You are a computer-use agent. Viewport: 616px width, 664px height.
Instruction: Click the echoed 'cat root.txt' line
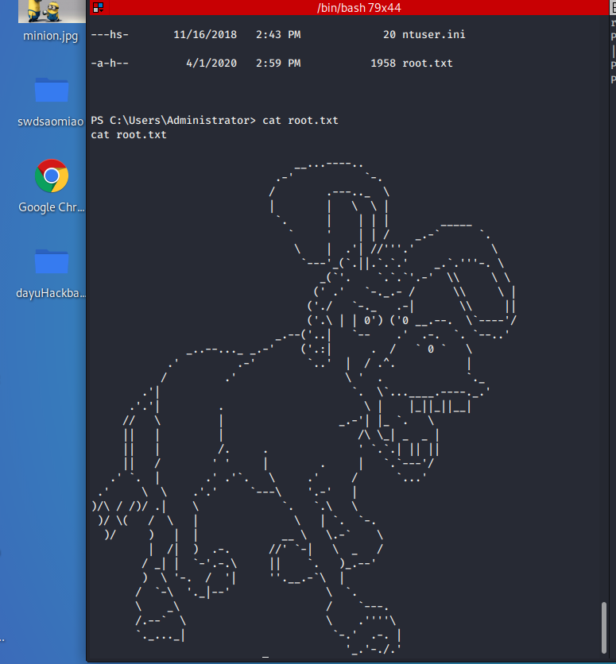[129, 135]
